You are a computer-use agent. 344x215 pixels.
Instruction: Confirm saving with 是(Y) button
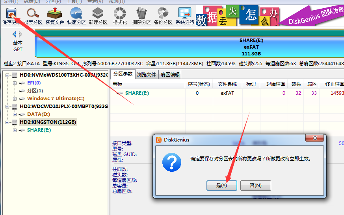tap(221, 186)
